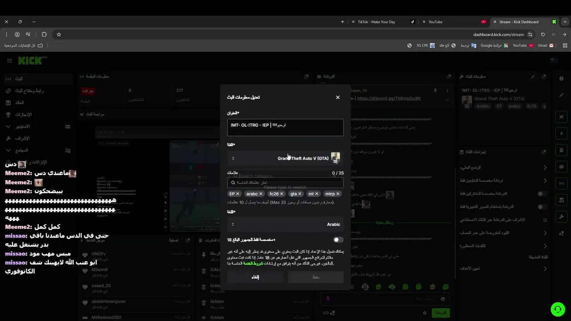571x321 pixels.
Task: Click the Save button in the dialog
Action: [x=316, y=277]
